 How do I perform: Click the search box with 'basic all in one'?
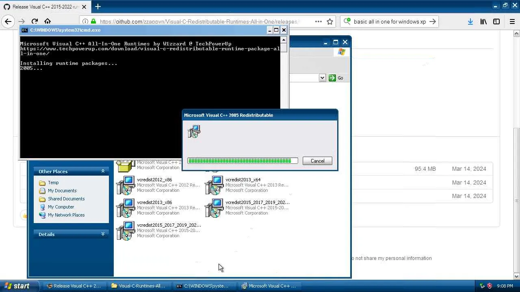389,21
